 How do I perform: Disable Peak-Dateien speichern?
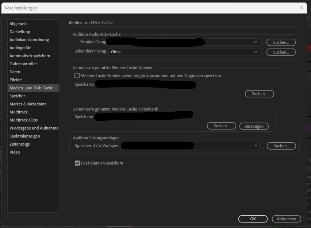pos(77,163)
